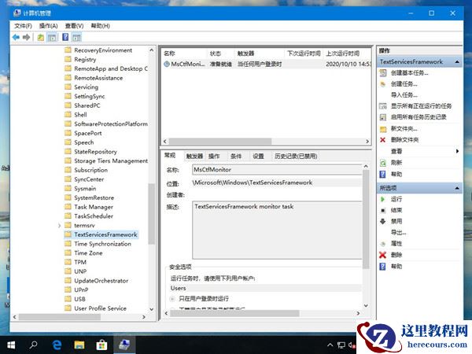Collapse the 所选项 actions section

(x=457, y=188)
